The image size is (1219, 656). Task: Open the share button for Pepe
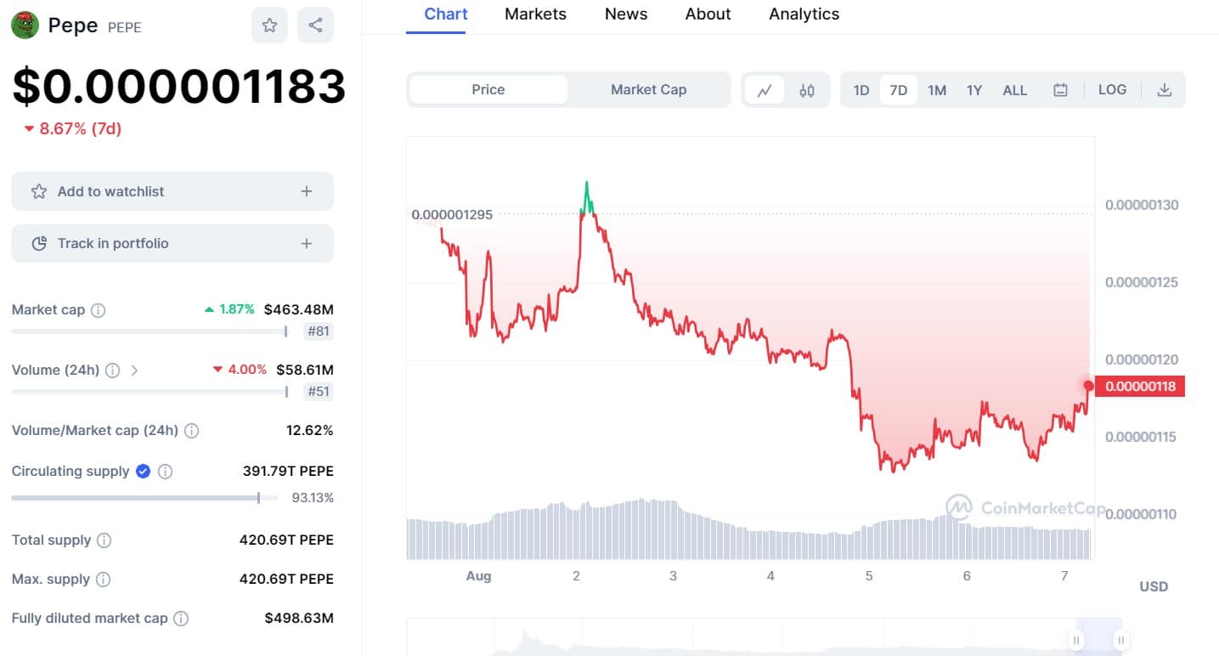point(315,25)
